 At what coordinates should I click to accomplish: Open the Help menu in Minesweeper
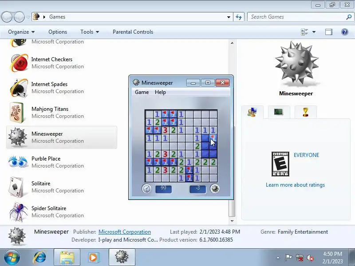coord(160,92)
